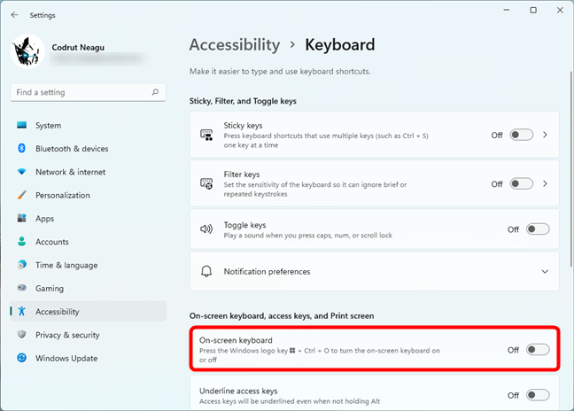
Task: Turn on the Sticky keys toggle
Action: click(x=522, y=136)
